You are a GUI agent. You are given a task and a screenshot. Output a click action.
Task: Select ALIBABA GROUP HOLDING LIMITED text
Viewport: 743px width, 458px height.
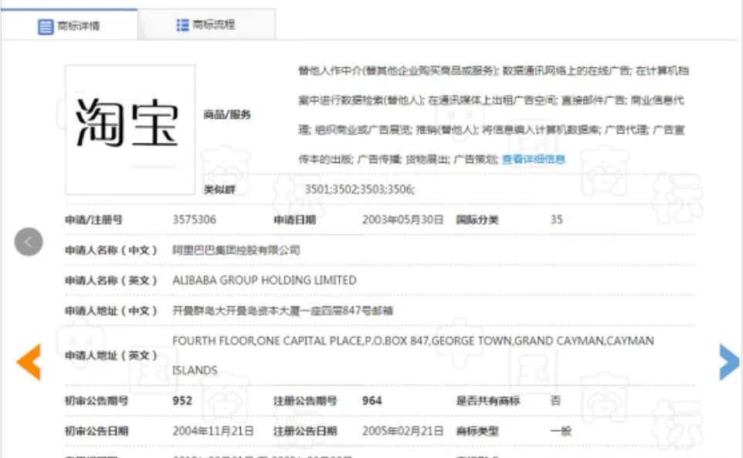pyautogui.click(x=264, y=280)
